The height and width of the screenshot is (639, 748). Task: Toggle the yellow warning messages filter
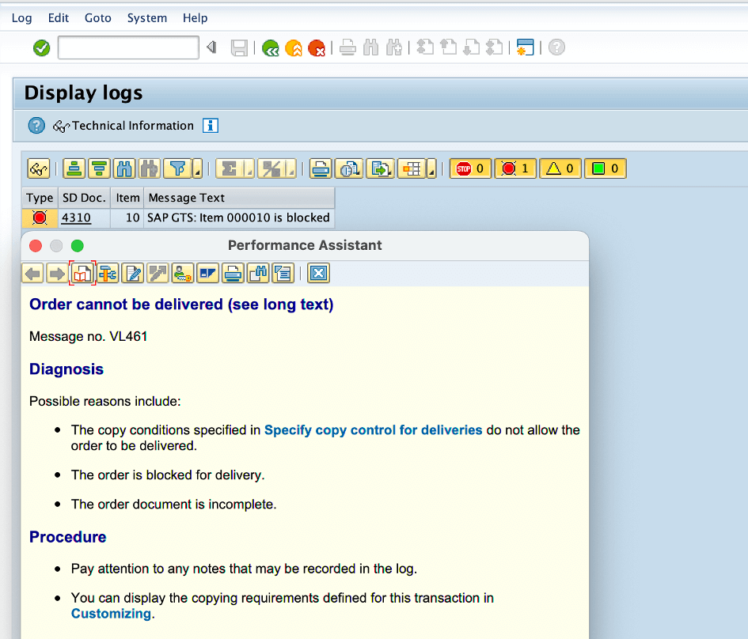coord(560,168)
